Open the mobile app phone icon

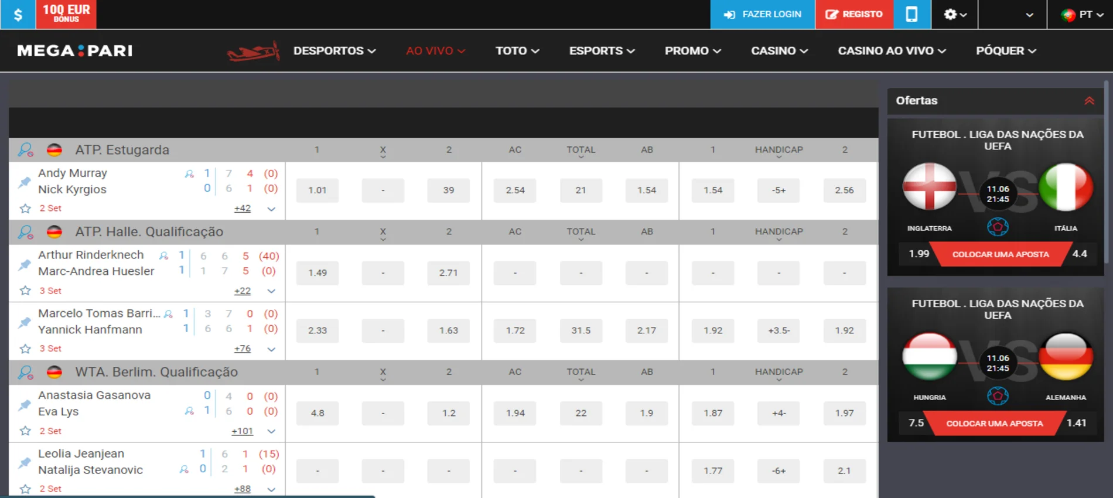point(912,14)
